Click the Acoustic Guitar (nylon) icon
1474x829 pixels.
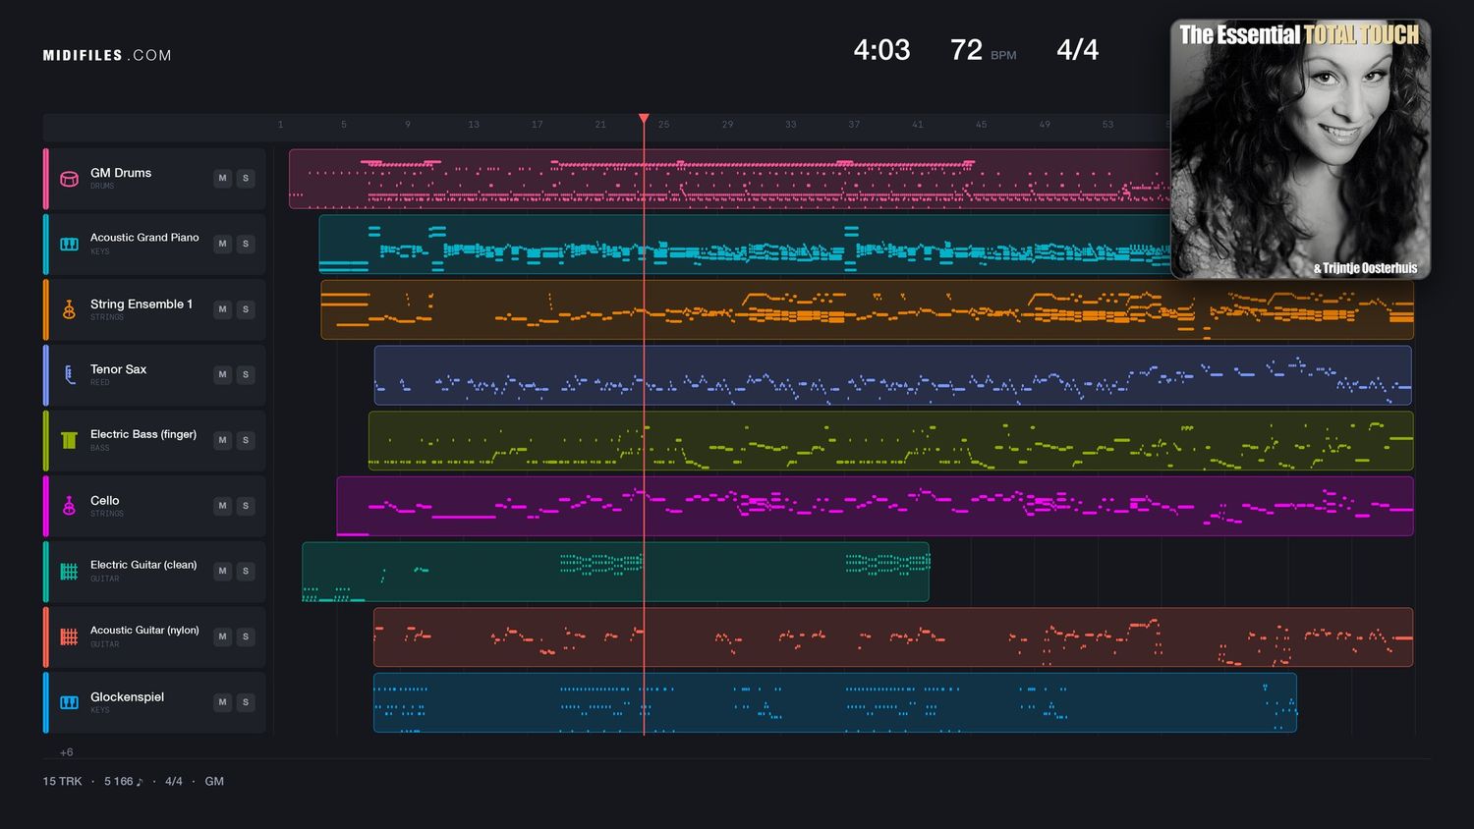click(69, 636)
